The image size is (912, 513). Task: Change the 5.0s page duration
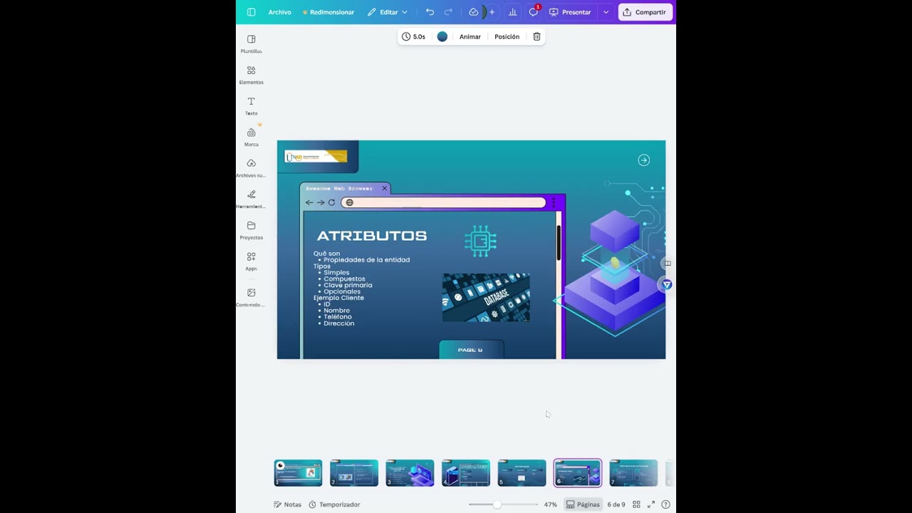(413, 36)
